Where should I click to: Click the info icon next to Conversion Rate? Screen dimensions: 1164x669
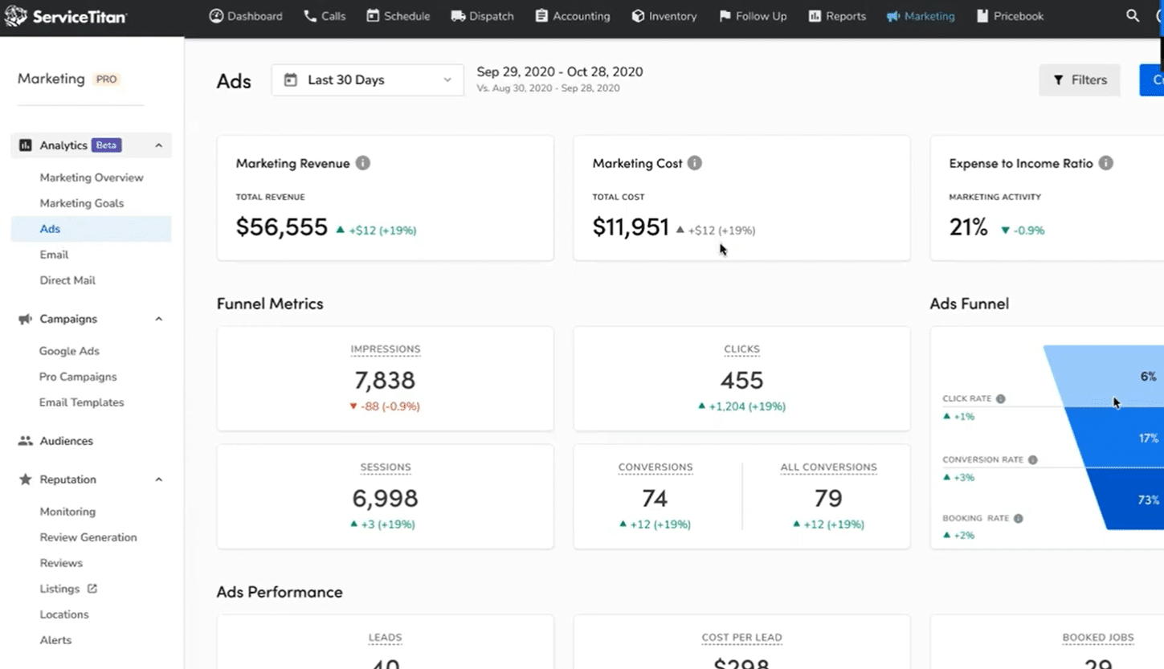[1033, 460]
